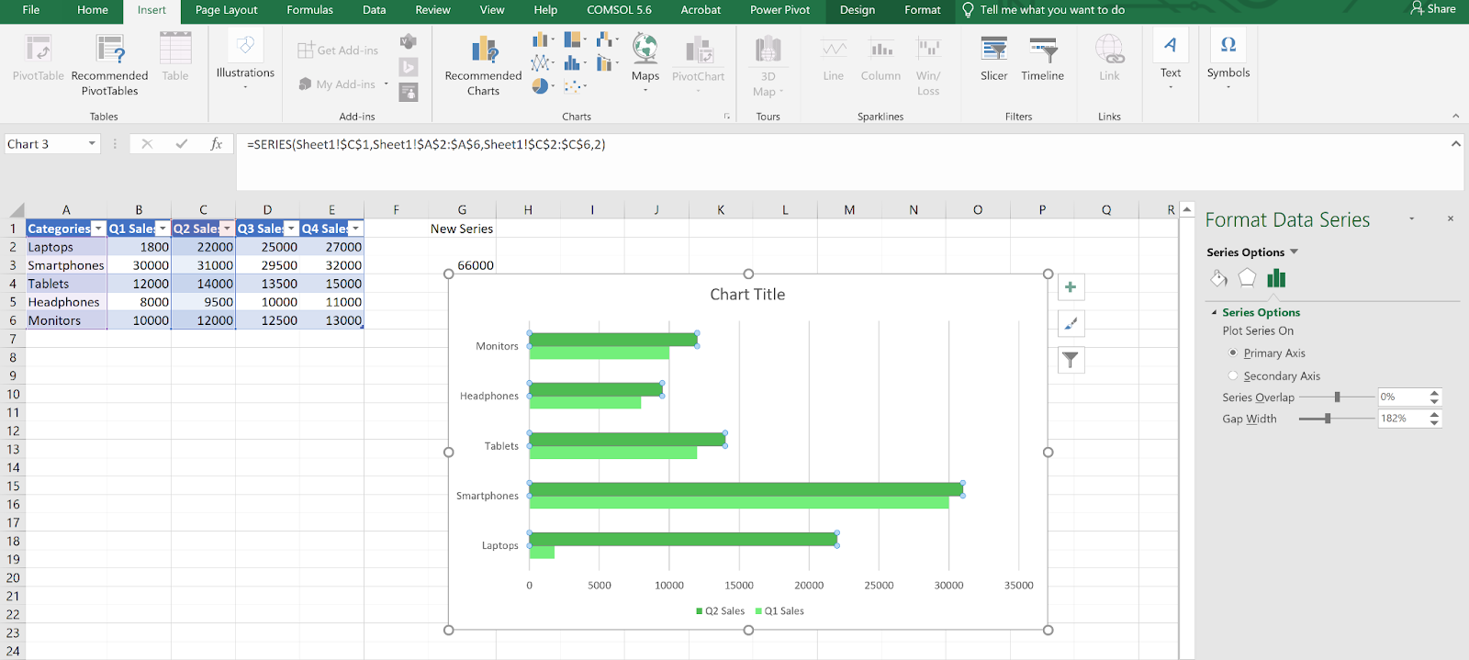The width and height of the screenshot is (1469, 660).
Task: Click the Insert Function fx button
Action: 217,144
